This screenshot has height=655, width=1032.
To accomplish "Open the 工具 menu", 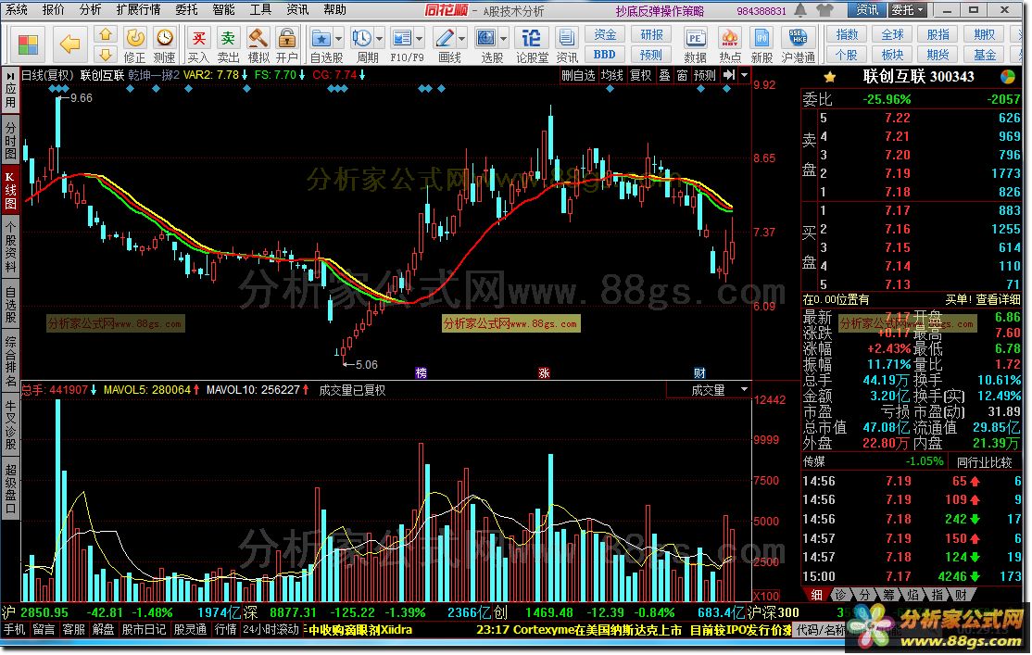I will (261, 9).
